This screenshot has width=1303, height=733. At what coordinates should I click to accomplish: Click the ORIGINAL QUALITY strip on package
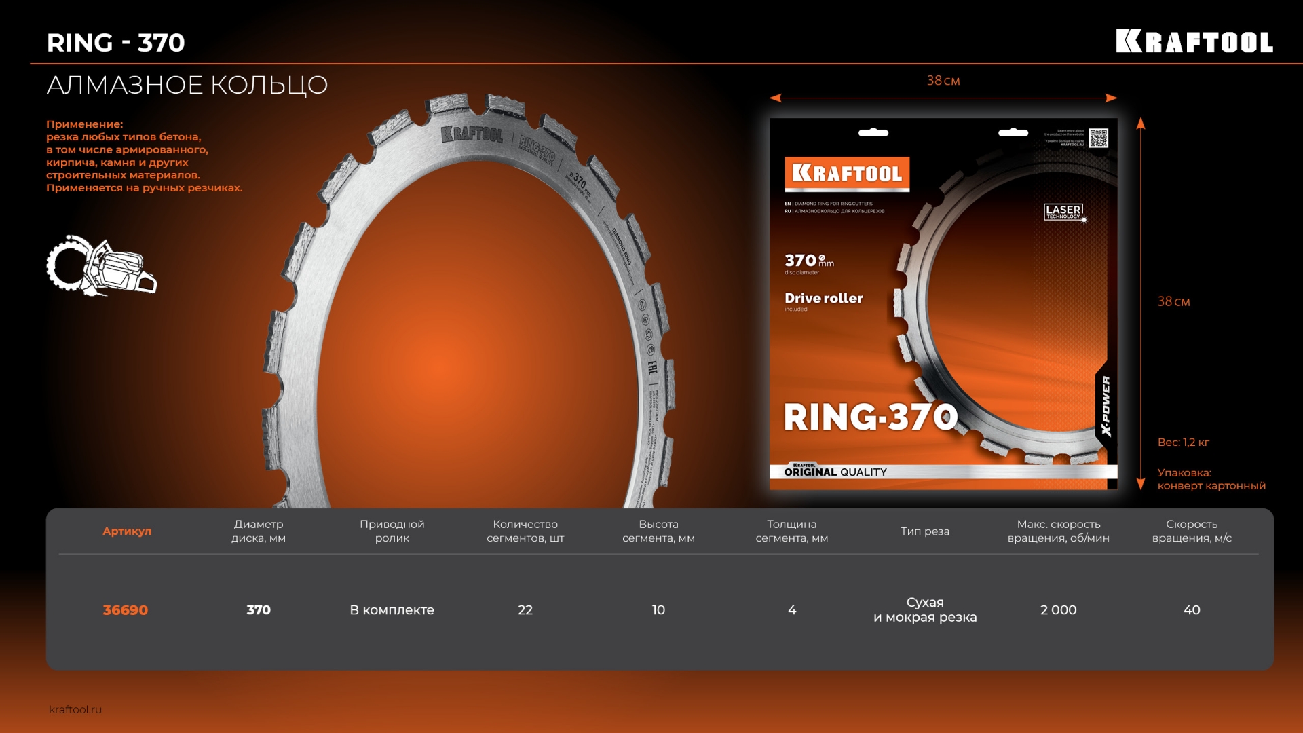[835, 472]
